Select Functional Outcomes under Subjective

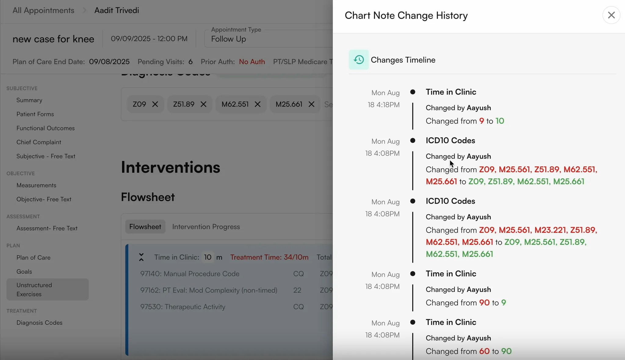[x=45, y=128]
